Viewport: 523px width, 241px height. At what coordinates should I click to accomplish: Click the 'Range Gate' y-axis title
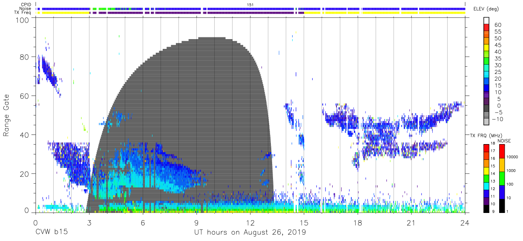click(6, 115)
